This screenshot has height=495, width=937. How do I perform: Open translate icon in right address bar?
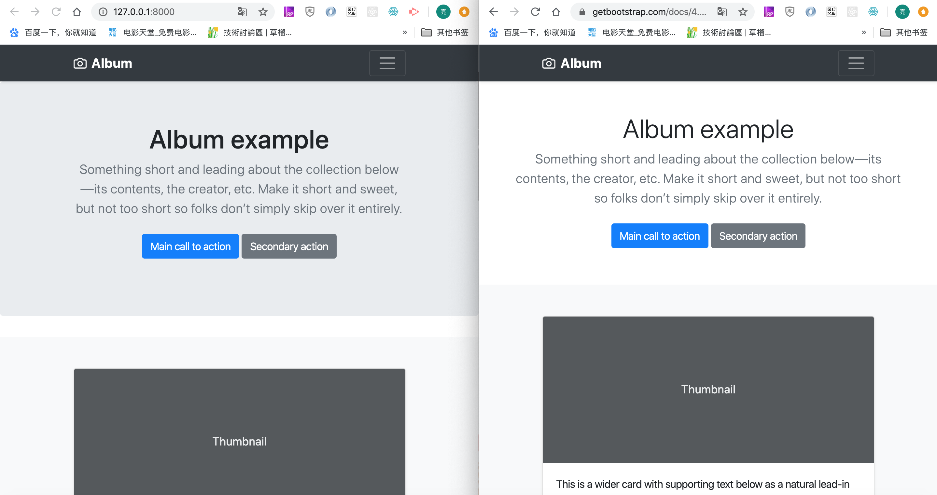(x=722, y=12)
